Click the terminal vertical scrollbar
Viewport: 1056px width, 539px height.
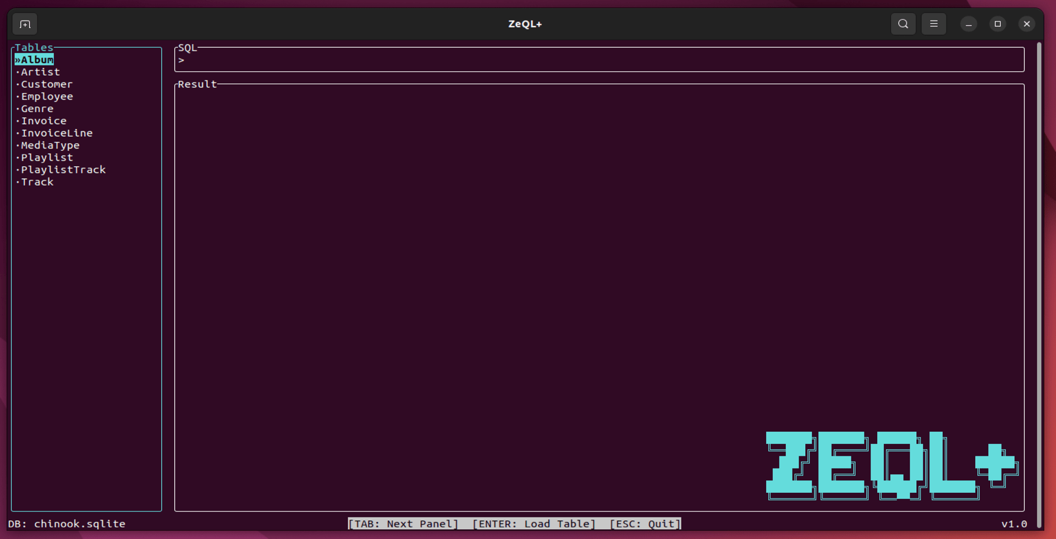click(1039, 285)
